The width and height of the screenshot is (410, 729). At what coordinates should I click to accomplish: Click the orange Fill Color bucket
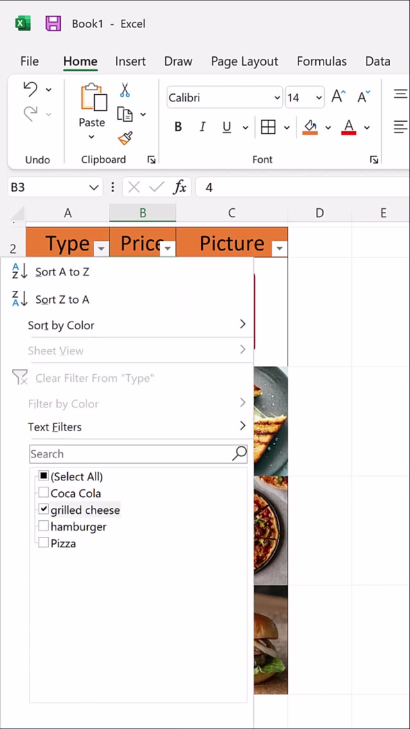coord(311,127)
